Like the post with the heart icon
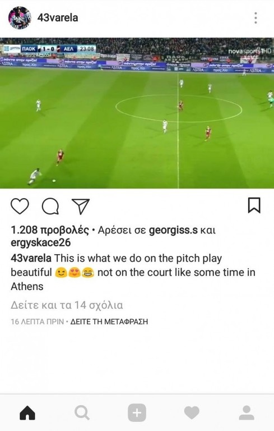The width and height of the screenshot is (274, 431). coord(20,206)
